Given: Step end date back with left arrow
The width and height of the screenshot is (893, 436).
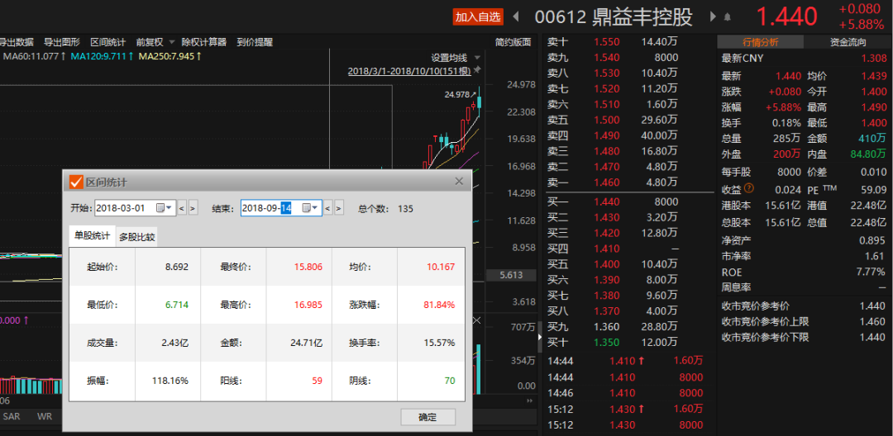Looking at the screenshot, I should click(327, 208).
